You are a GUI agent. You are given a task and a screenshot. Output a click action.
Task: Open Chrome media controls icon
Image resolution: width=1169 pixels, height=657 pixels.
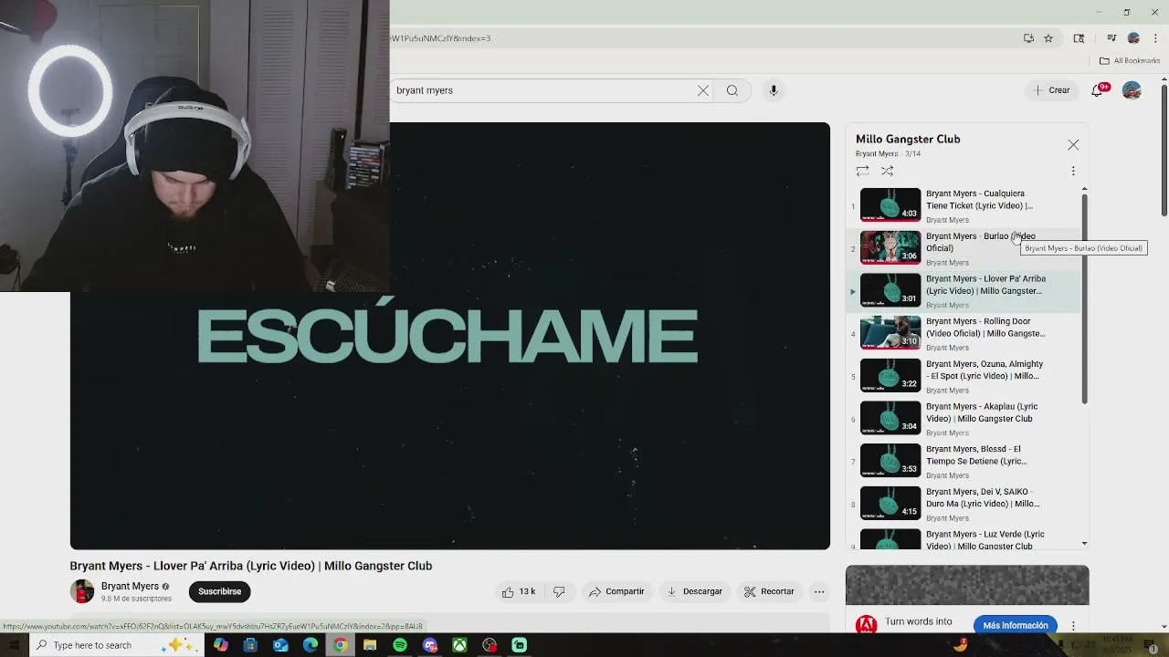(x=1111, y=38)
